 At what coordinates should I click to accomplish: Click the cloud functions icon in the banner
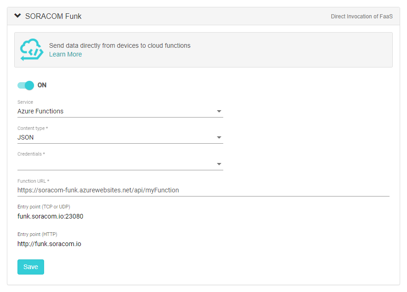(31, 48)
